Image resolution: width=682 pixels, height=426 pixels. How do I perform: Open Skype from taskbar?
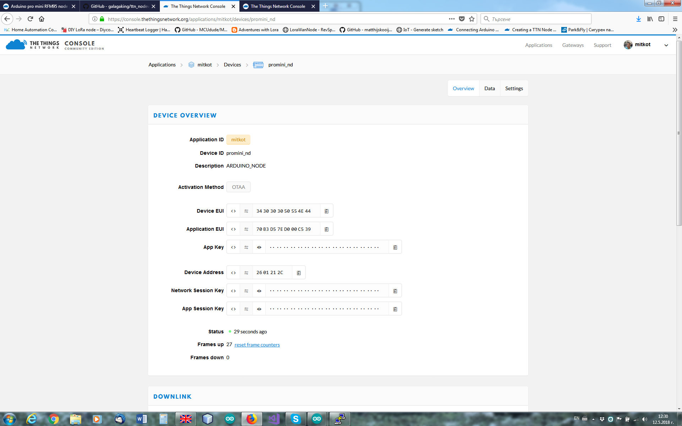tap(296, 419)
